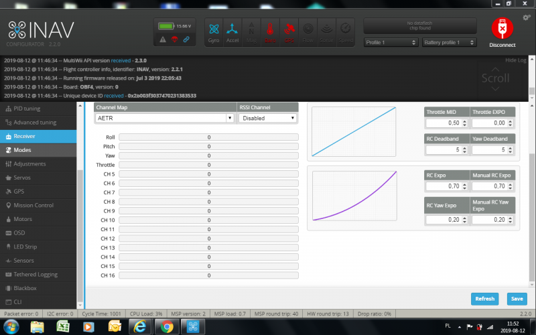Click the Throttle MID input field
The width and height of the screenshot is (536, 335).
tap(443, 123)
